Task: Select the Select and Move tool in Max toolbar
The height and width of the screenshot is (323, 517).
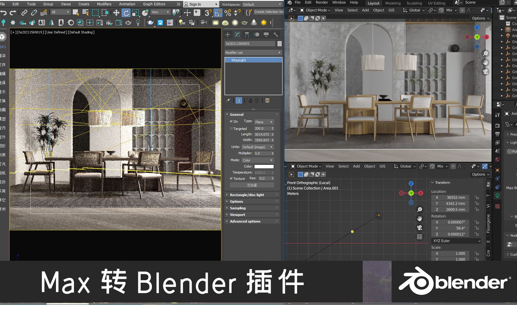Action: [116, 13]
